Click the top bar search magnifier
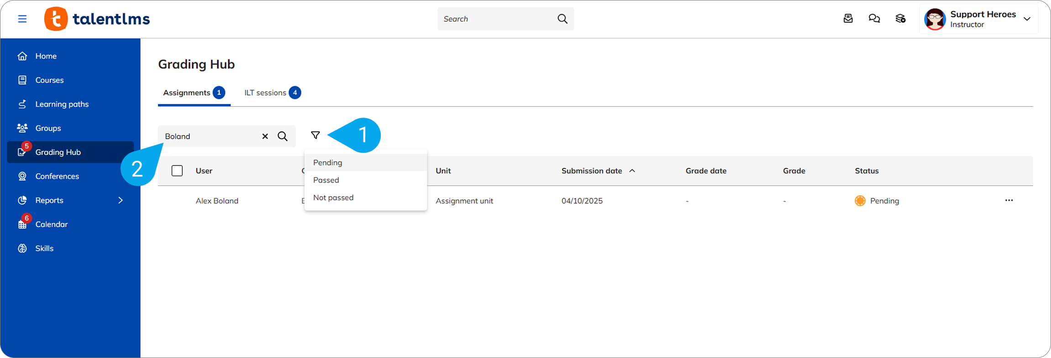The image size is (1051, 358). (x=562, y=19)
